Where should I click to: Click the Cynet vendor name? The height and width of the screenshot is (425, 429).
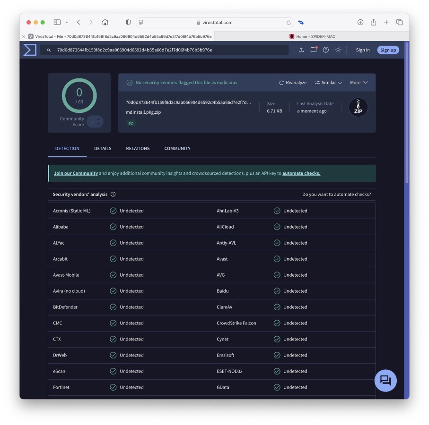coord(222,339)
